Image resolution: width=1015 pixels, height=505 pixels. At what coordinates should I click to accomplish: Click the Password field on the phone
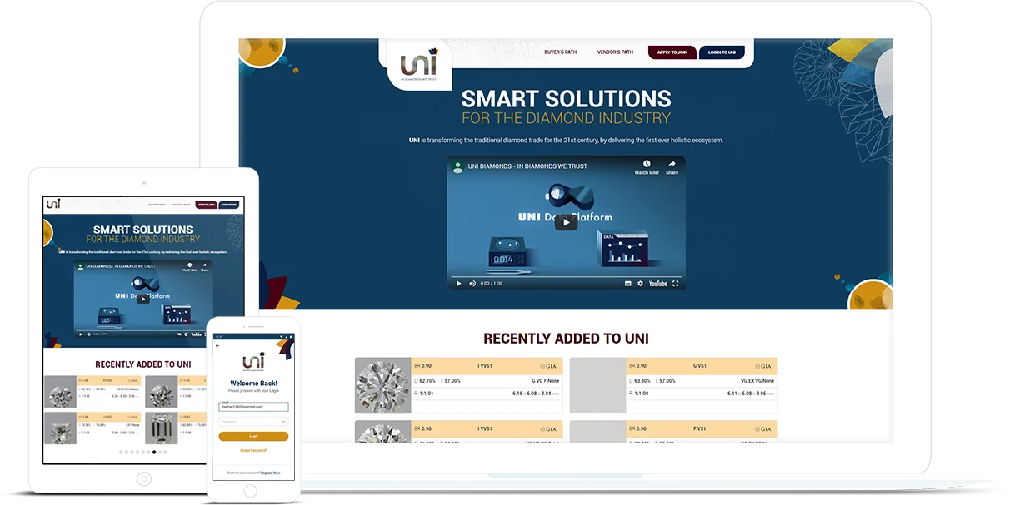point(253,422)
